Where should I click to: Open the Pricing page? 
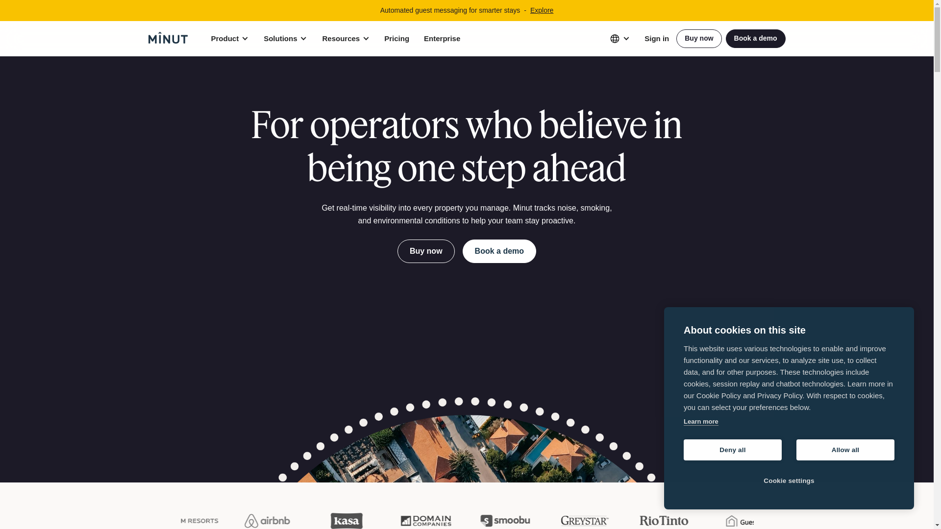tap(396, 39)
